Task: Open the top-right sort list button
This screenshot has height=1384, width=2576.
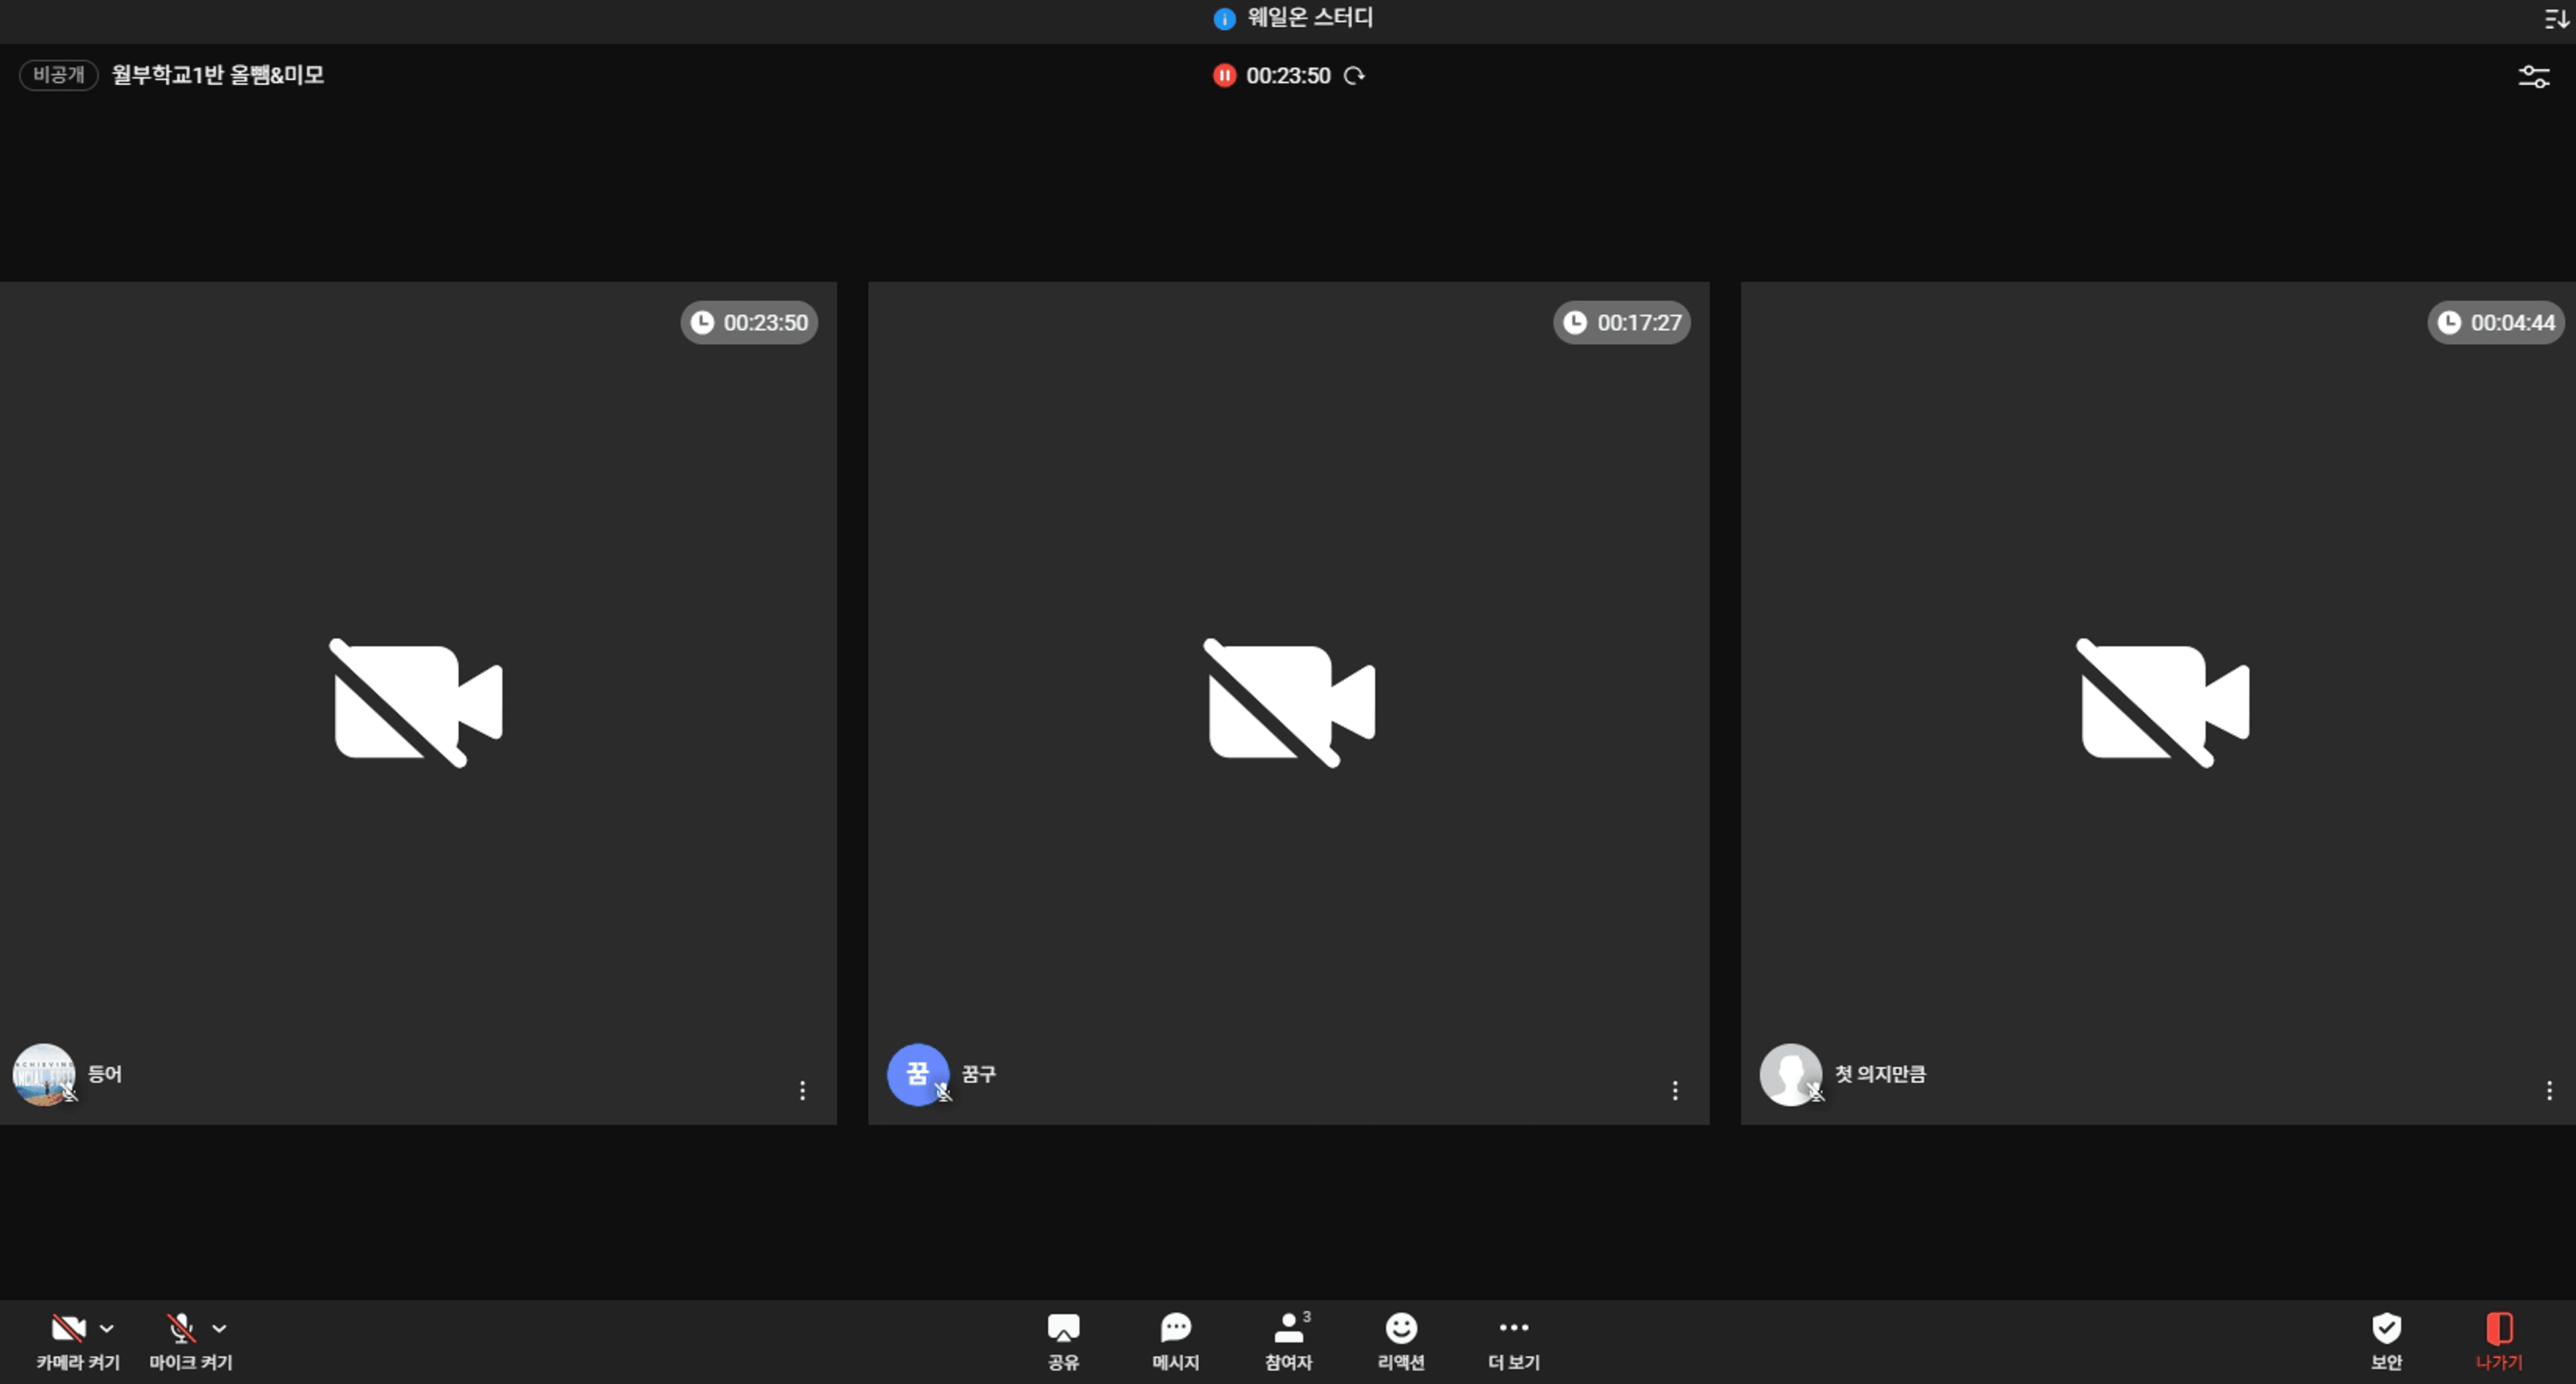Action: coord(2556,19)
